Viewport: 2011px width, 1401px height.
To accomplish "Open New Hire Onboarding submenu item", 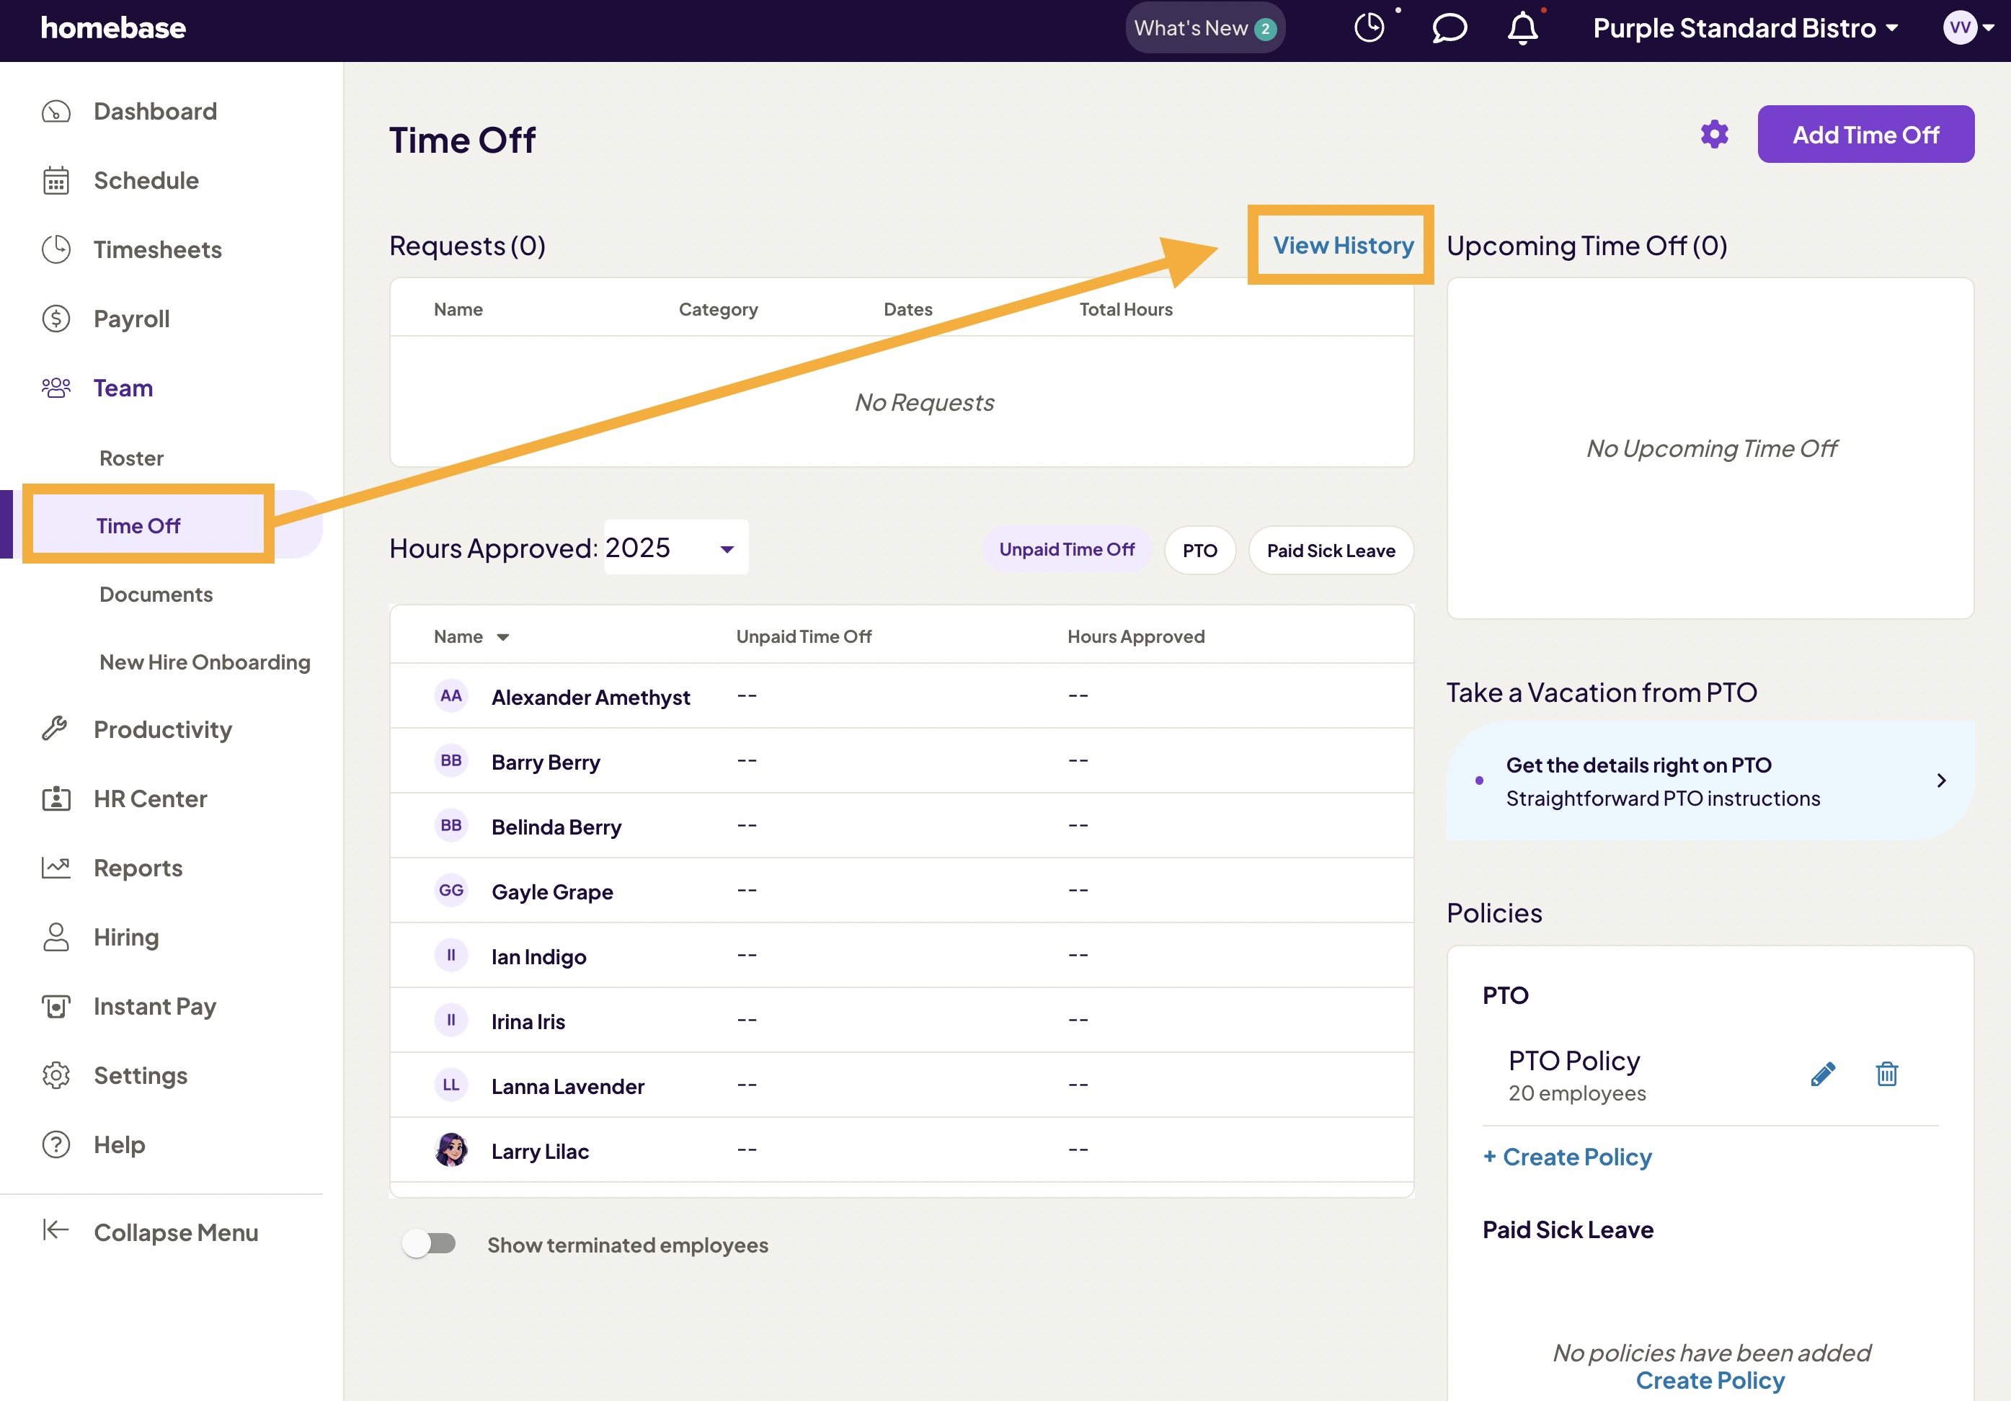I will [x=205, y=662].
